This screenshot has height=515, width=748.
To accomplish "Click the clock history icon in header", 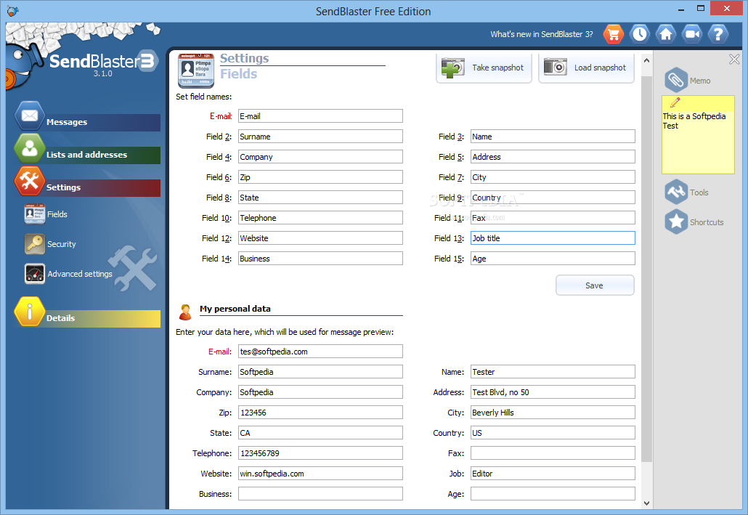I will (640, 34).
